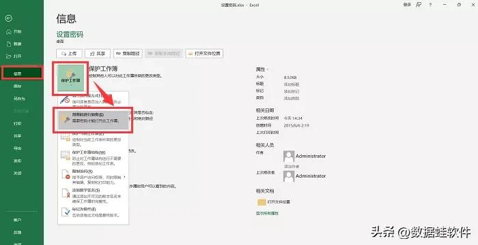Open 导出 (Export) in the sidebar

[17, 148]
